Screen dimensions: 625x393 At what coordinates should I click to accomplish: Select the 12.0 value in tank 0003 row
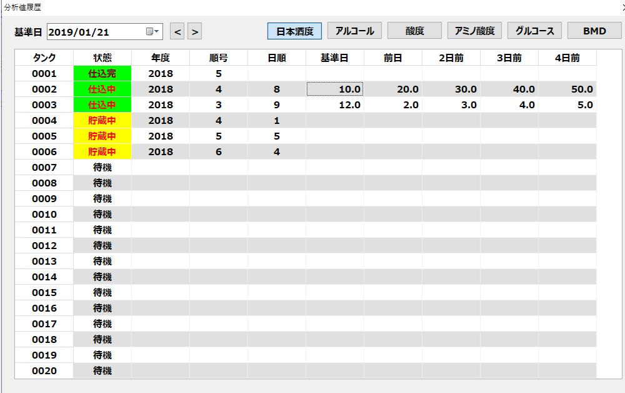click(x=334, y=105)
